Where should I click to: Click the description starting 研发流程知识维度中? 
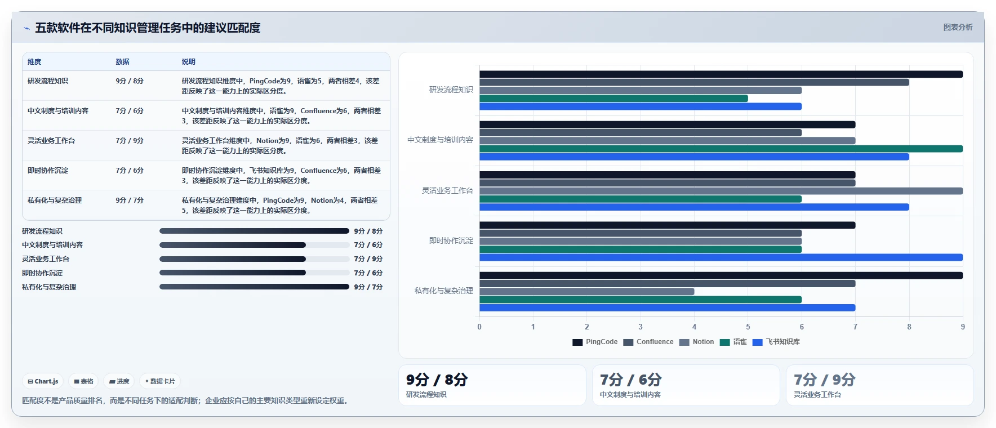pos(281,86)
